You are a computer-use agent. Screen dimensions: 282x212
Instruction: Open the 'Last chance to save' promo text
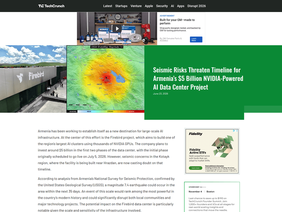tap(211, 204)
